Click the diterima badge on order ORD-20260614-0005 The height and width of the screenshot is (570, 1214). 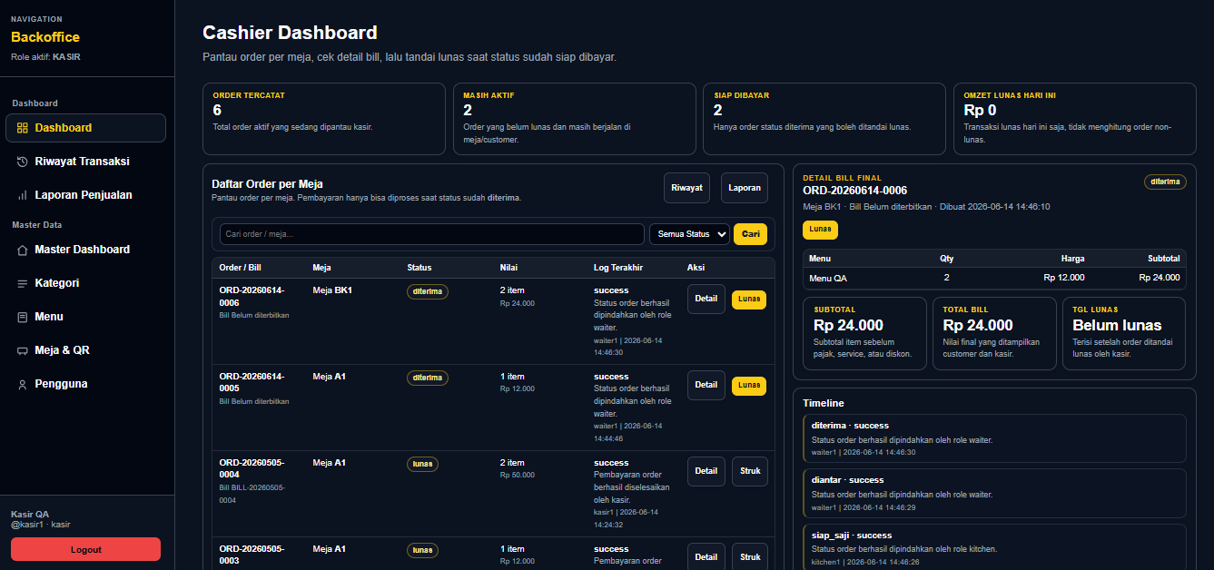click(x=428, y=378)
